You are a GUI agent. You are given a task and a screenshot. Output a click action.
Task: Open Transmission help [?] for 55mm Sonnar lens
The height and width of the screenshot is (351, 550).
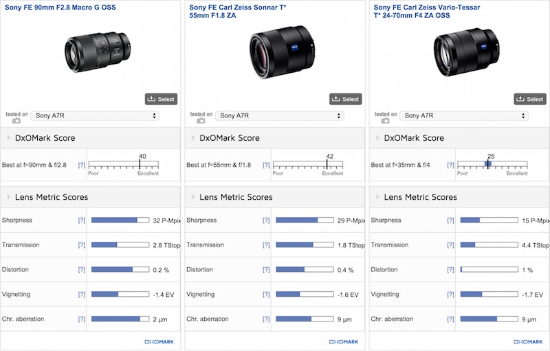[266, 245]
